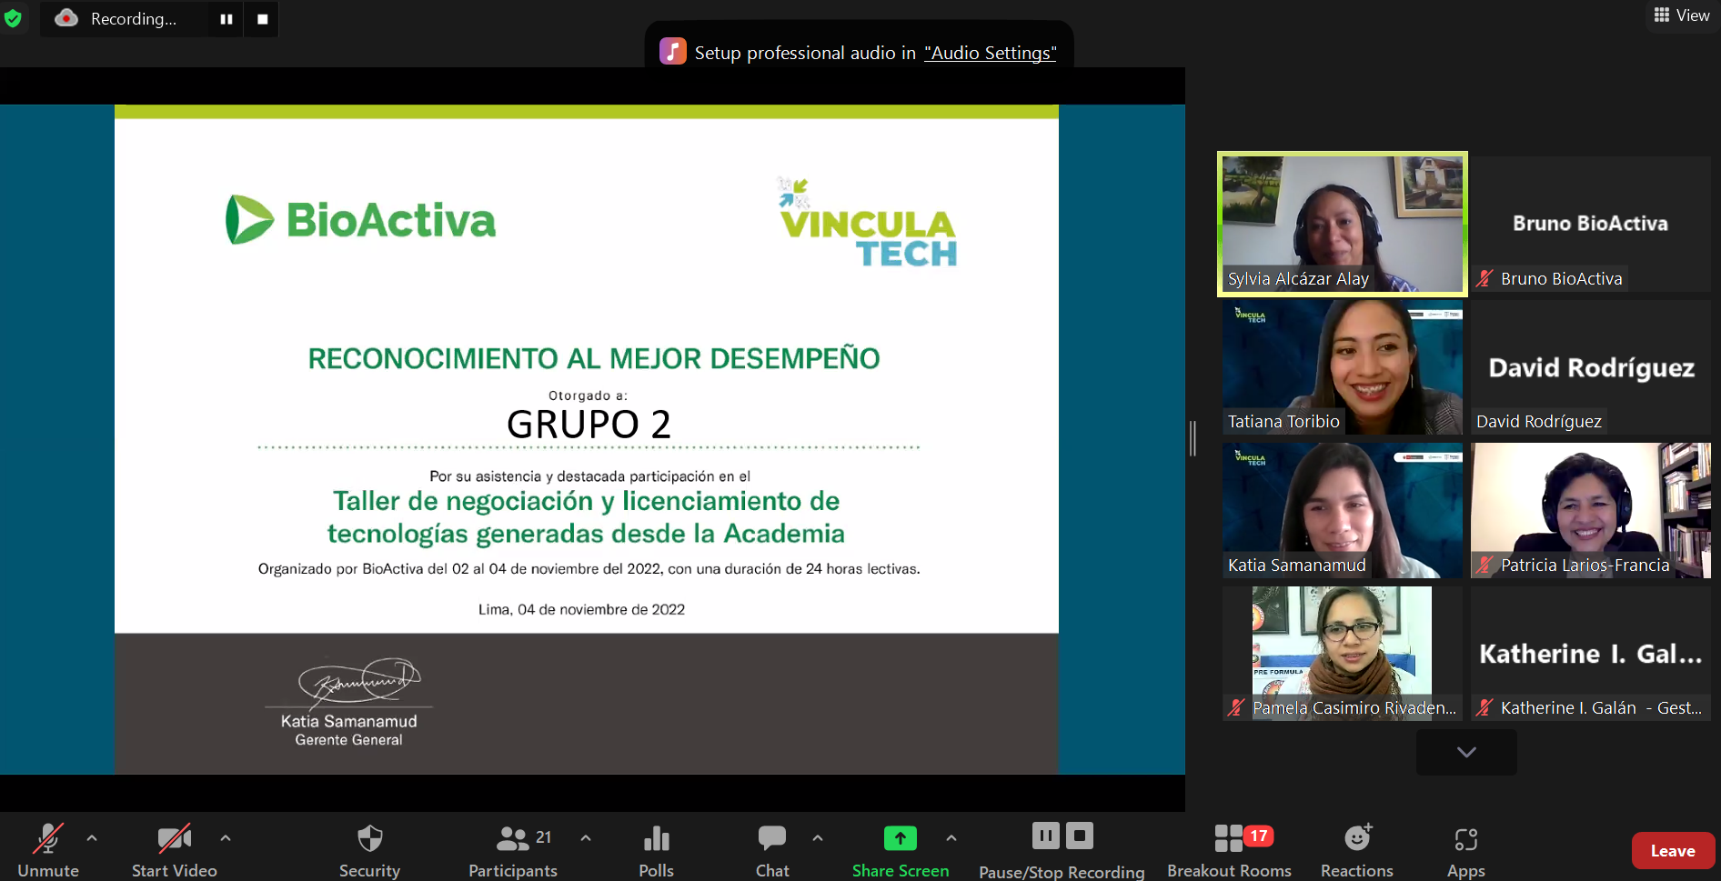This screenshot has height=881, width=1721.
Task: Click the green encryption shield icon
Action: coord(13,18)
